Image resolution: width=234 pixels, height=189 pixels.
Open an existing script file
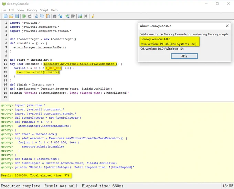[11, 16]
